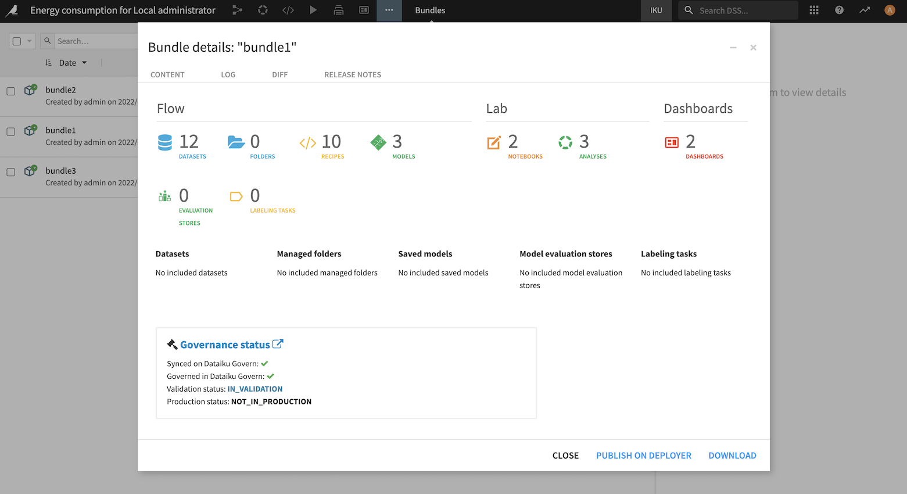Click the CLOSE button
Image resolution: width=907 pixels, height=494 pixels.
(x=565, y=456)
